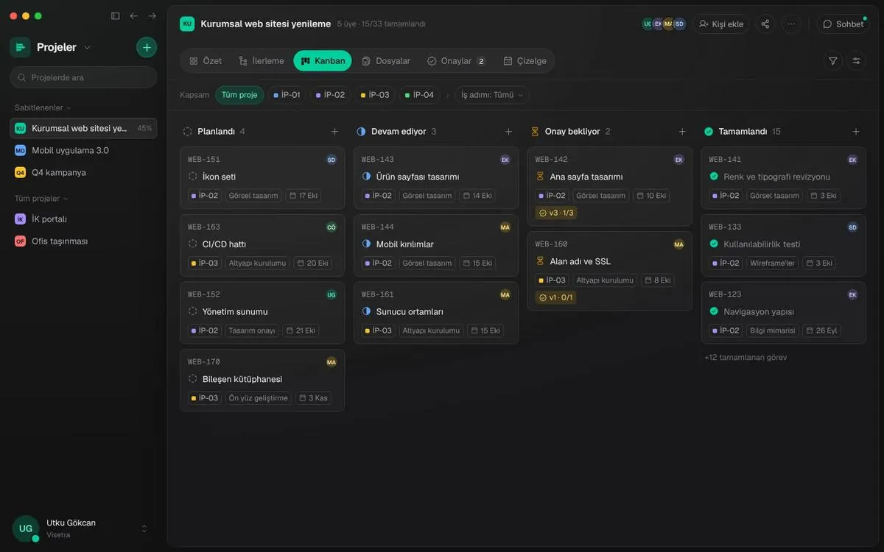Toggle status of Ürün sayfası tasarımı

point(367,177)
